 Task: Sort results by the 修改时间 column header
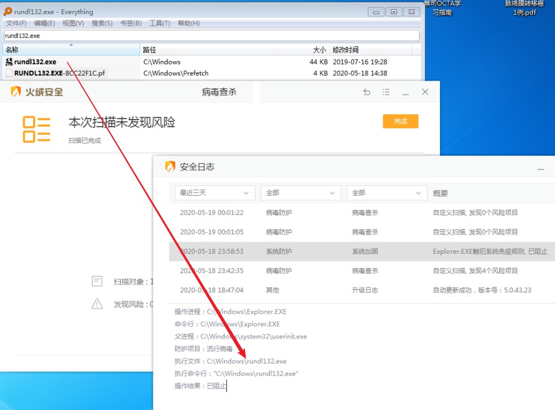(x=370, y=49)
